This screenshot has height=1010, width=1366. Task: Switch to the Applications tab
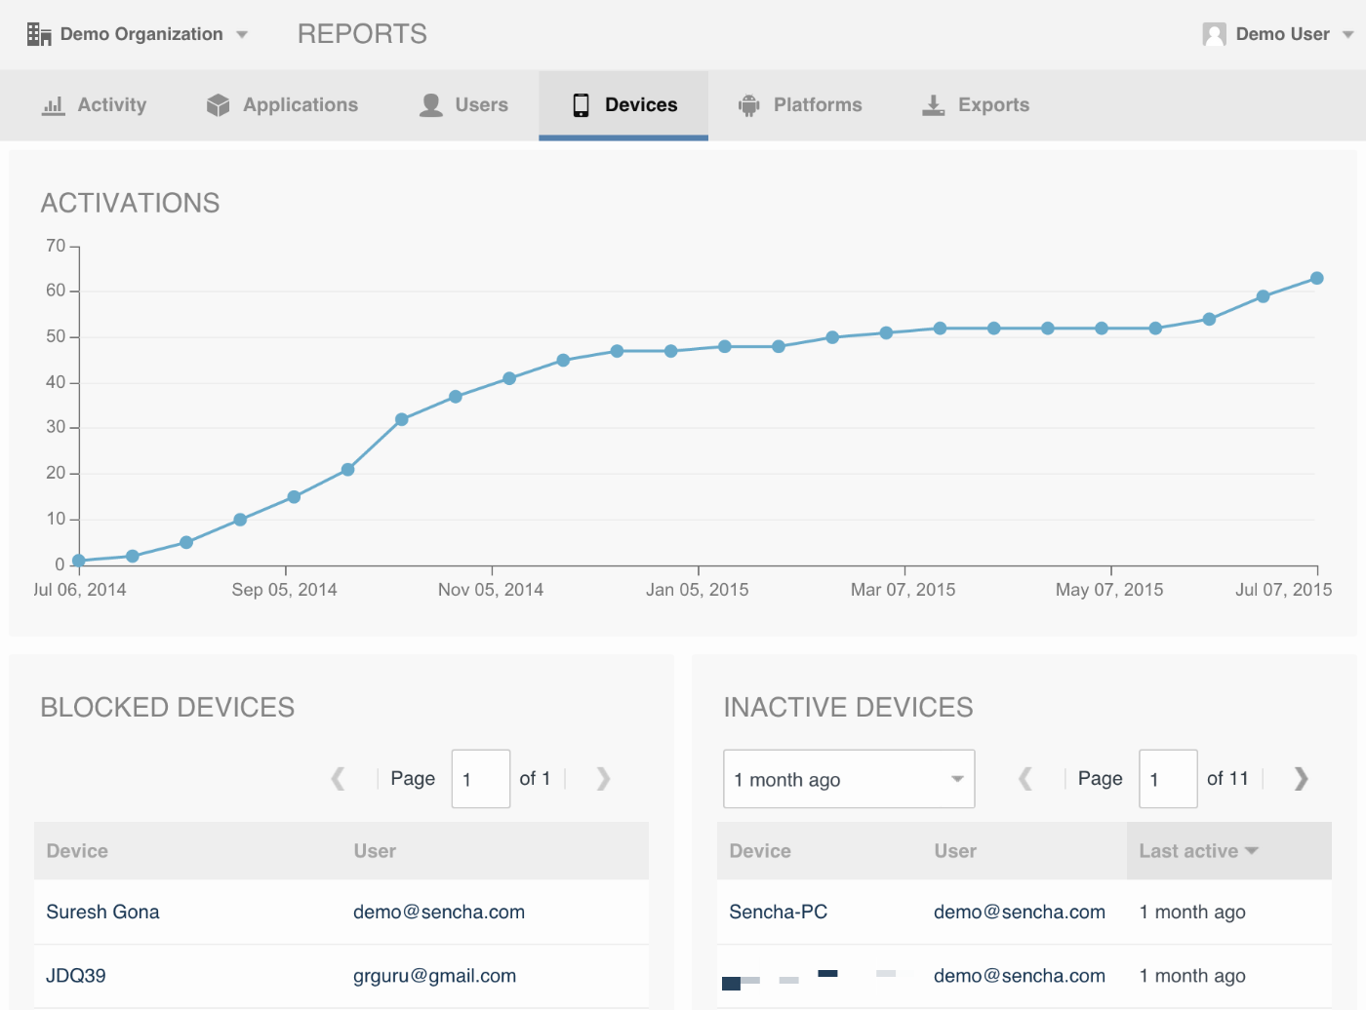pos(283,105)
